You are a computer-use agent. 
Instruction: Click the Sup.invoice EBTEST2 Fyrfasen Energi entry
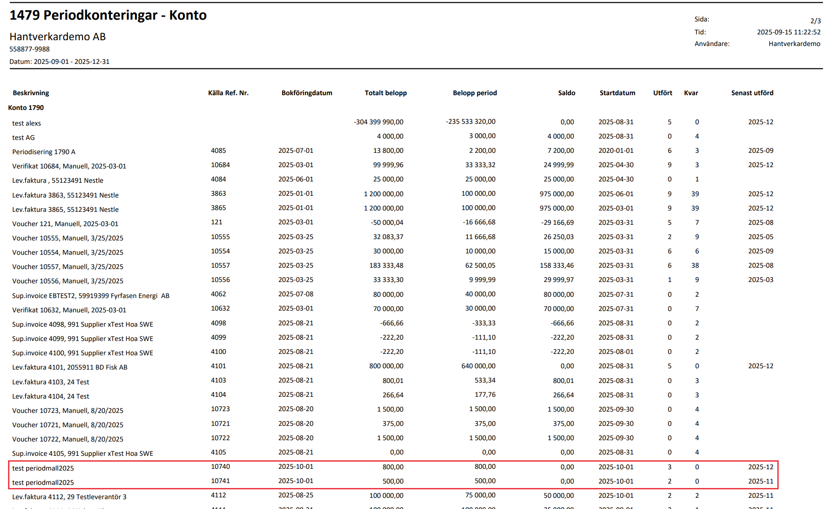(x=91, y=296)
